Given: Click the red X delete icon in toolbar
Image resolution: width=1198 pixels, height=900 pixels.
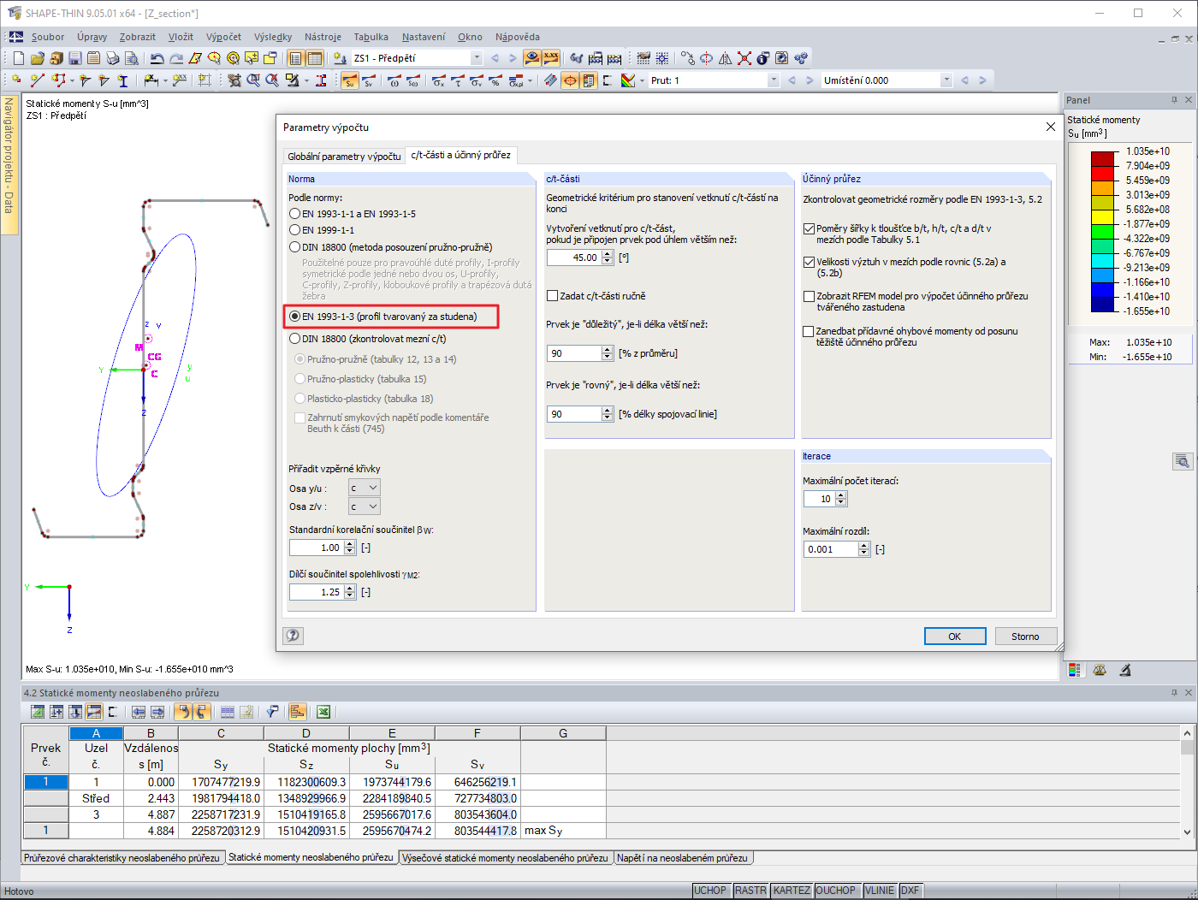Looking at the screenshot, I should click(x=744, y=58).
